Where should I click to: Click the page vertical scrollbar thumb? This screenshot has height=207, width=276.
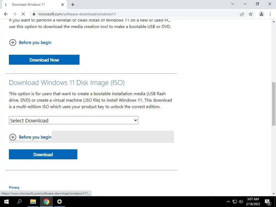pyautogui.click(x=274, y=104)
